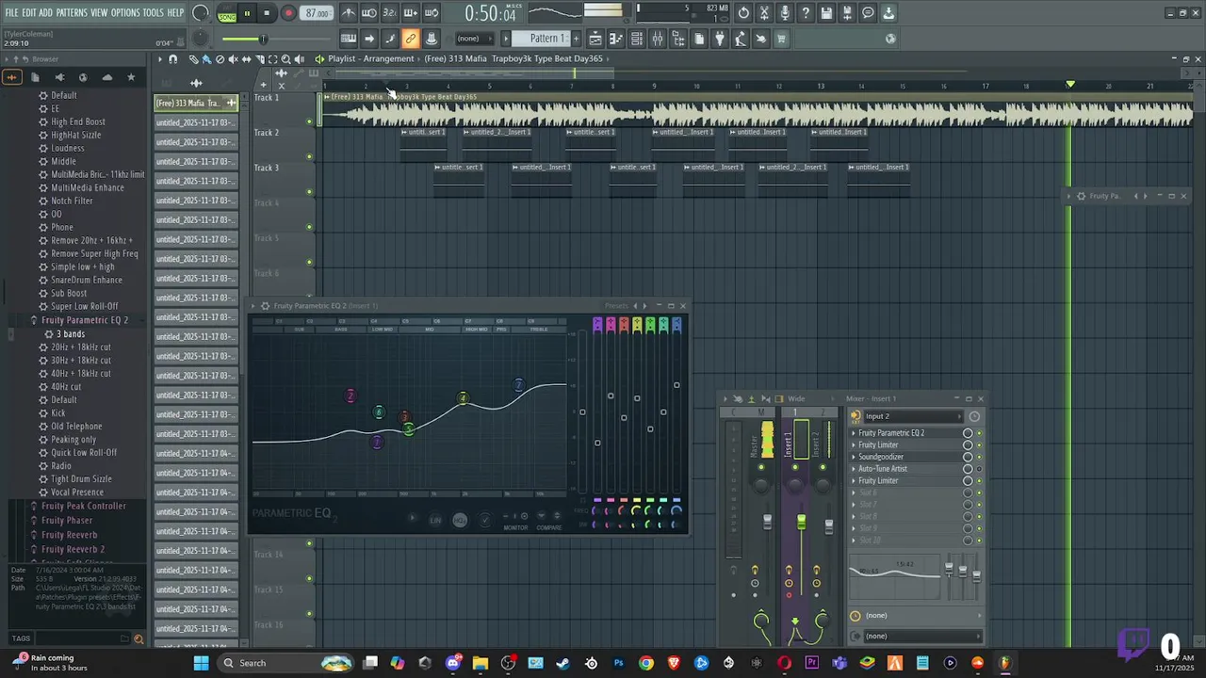
Task: Open the OPTIONS menu
Action: point(125,12)
